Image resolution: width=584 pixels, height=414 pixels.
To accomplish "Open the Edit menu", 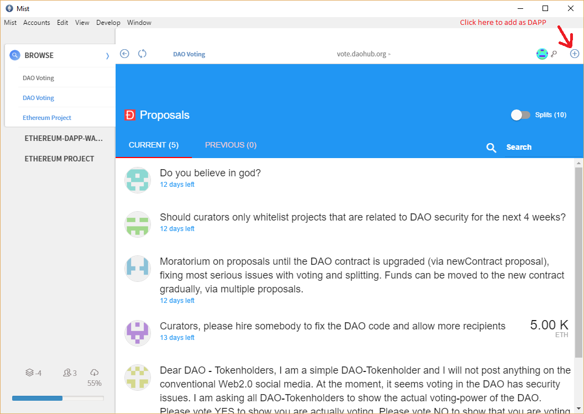I will tap(62, 23).
